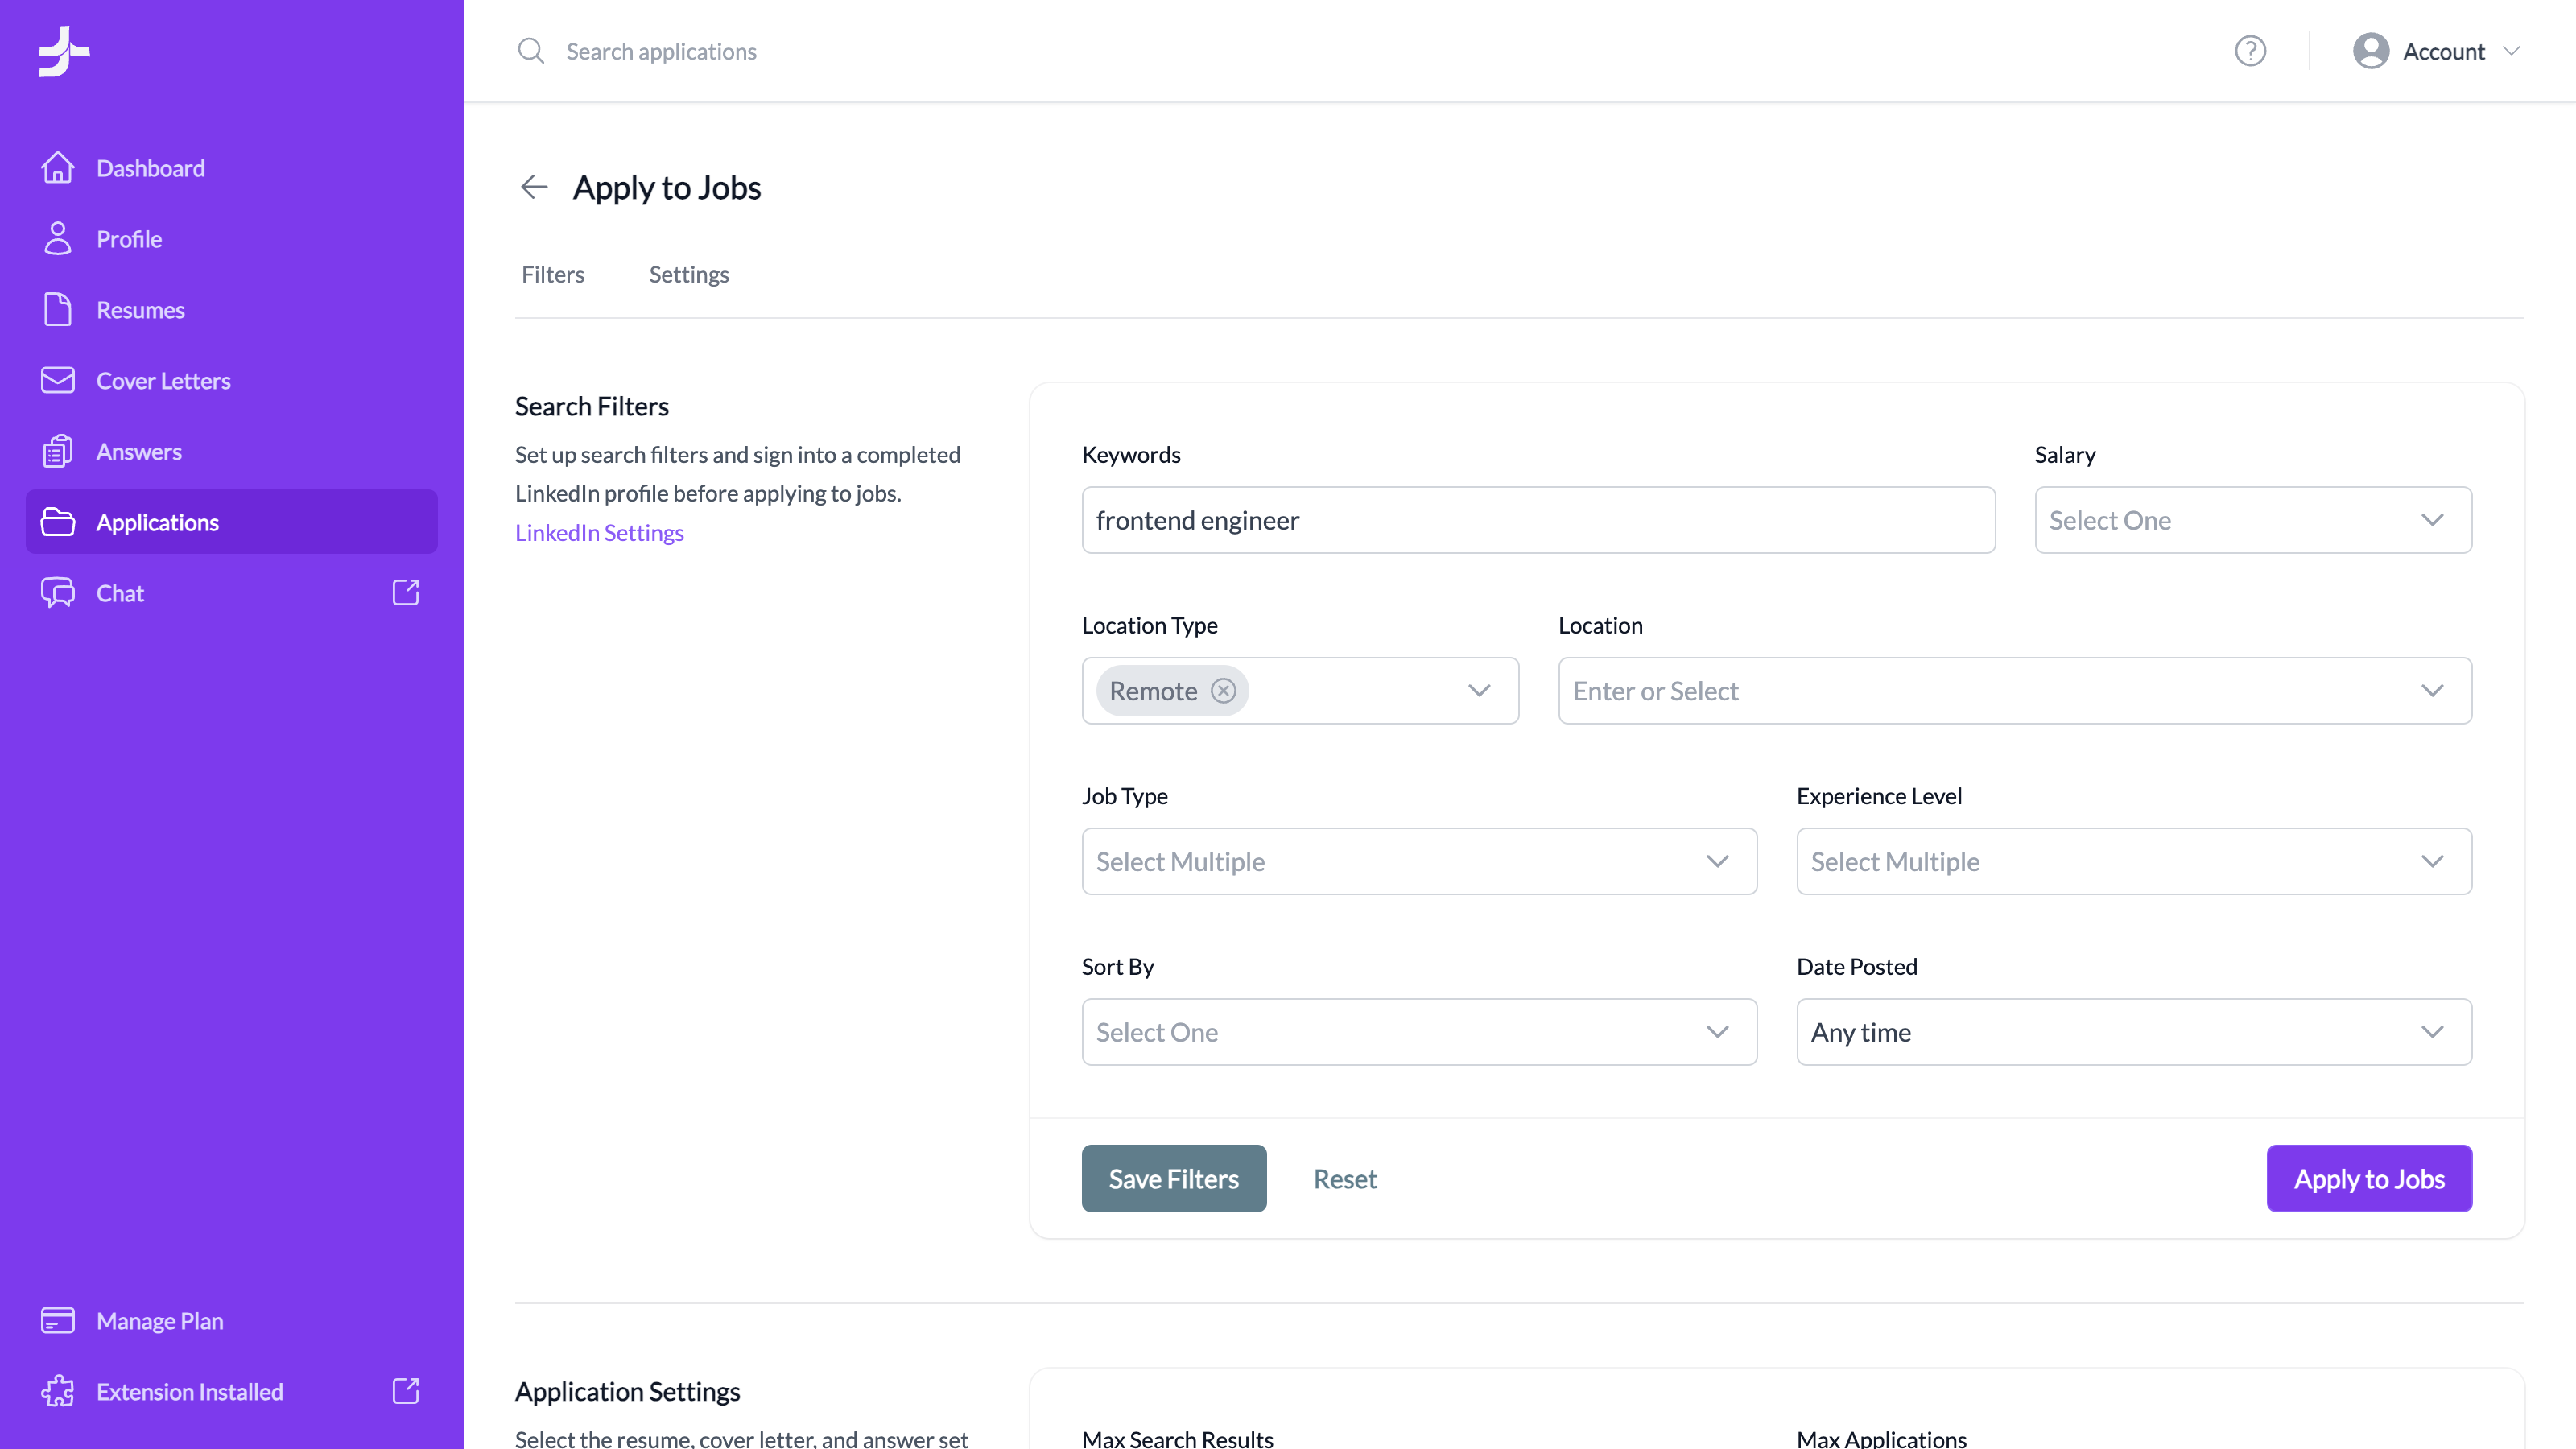2576x1449 pixels.
Task: Focus the Search applications field
Action: tap(661, 51)
